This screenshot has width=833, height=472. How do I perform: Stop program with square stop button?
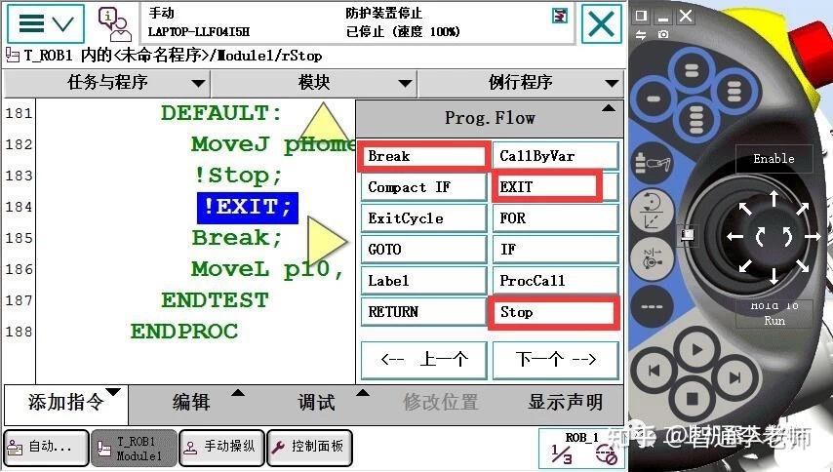point(693,398)
